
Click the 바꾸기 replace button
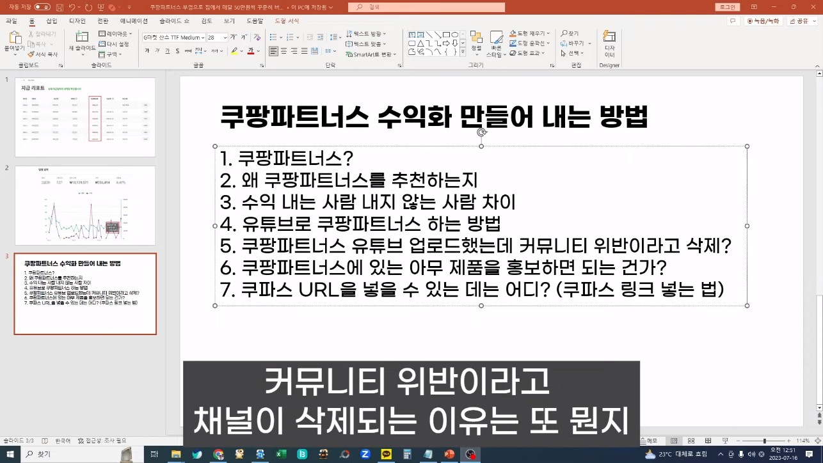(572, 43)
